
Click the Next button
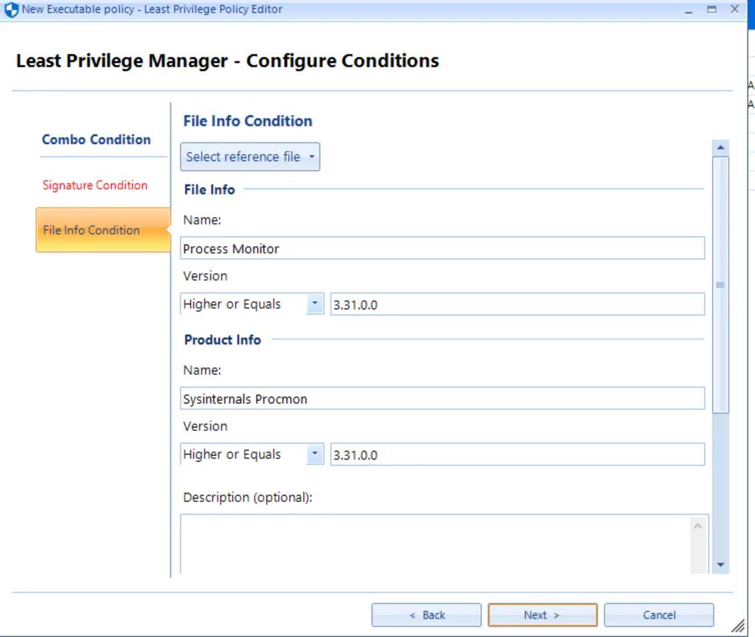[x=543, y=614]
